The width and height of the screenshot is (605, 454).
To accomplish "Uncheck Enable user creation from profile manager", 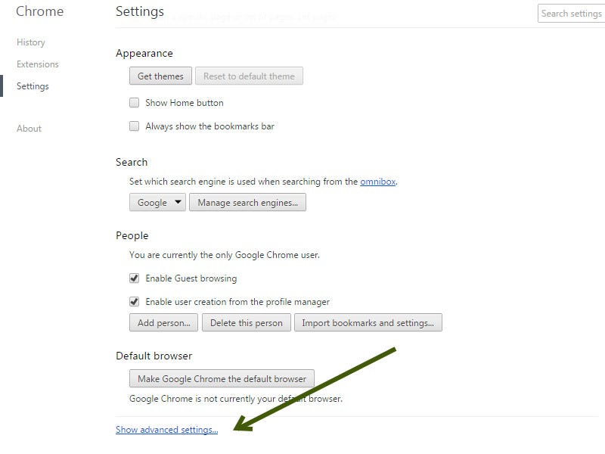I will (x=135, y=302).
